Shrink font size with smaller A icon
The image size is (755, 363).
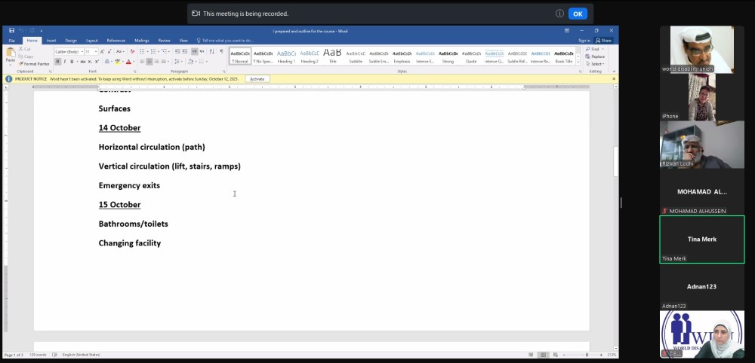tap(108, 51)
